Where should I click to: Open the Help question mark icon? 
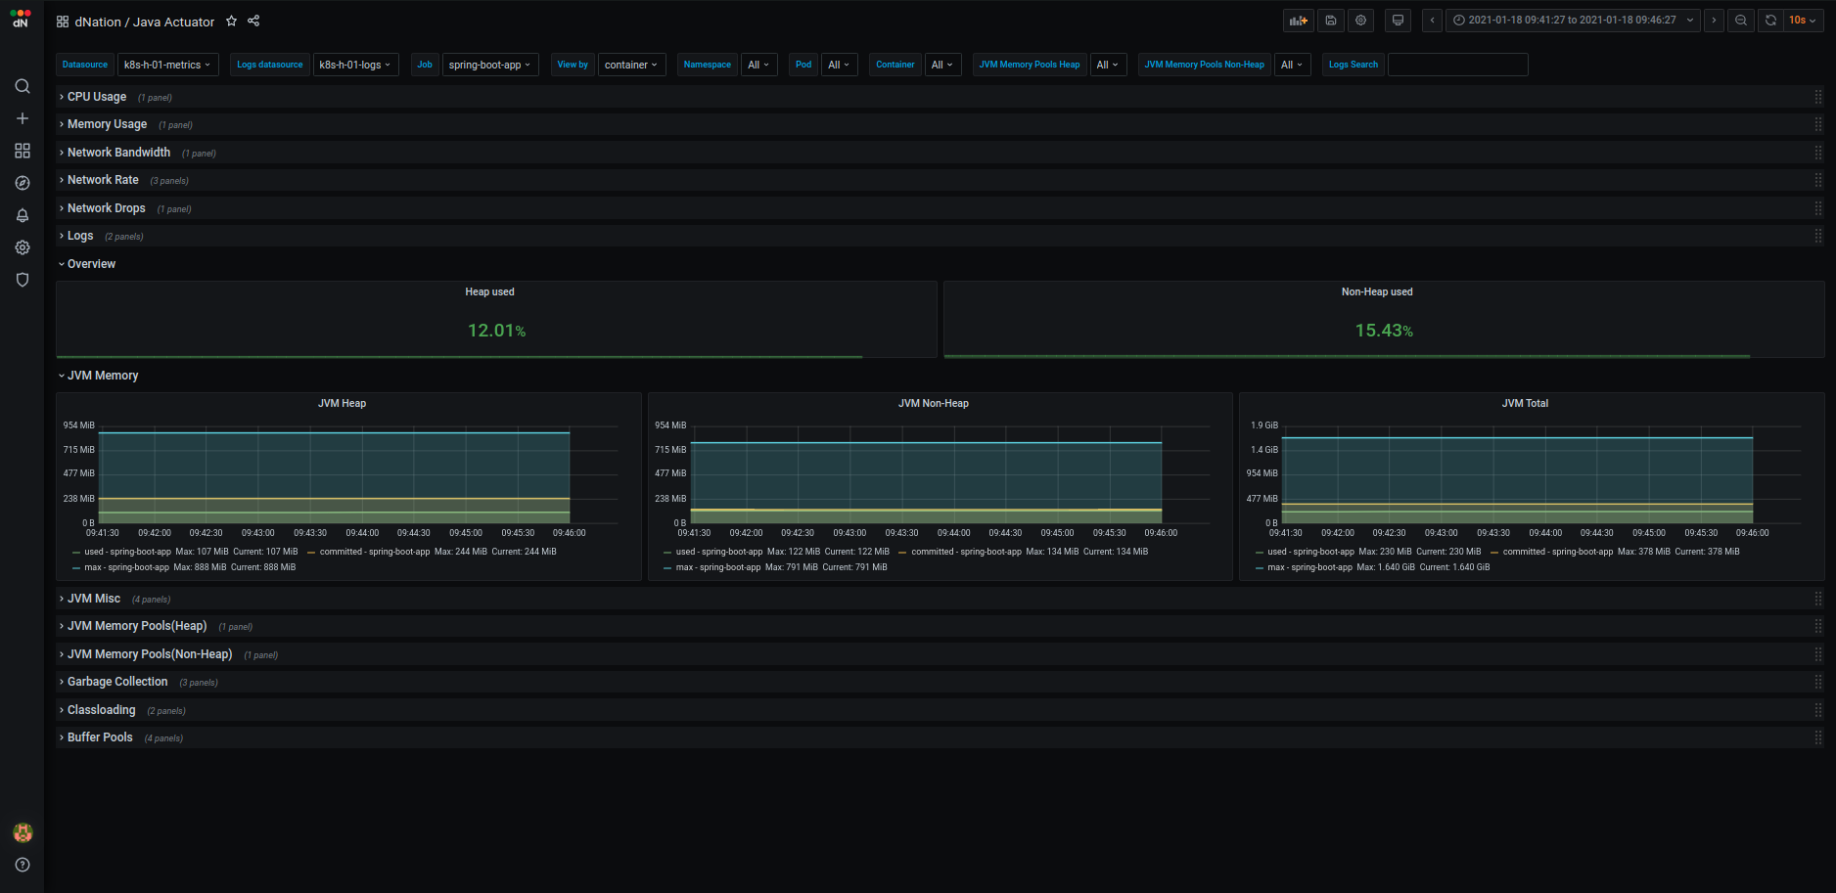click(x=23, y=865)
